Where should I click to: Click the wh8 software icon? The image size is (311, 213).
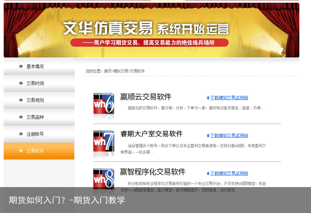pos(104,177)
